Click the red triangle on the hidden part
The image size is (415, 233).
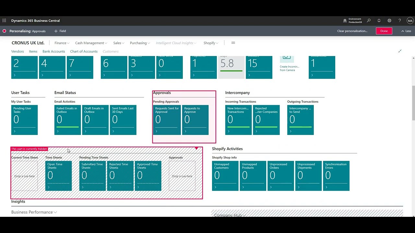(x=196, y=149)
